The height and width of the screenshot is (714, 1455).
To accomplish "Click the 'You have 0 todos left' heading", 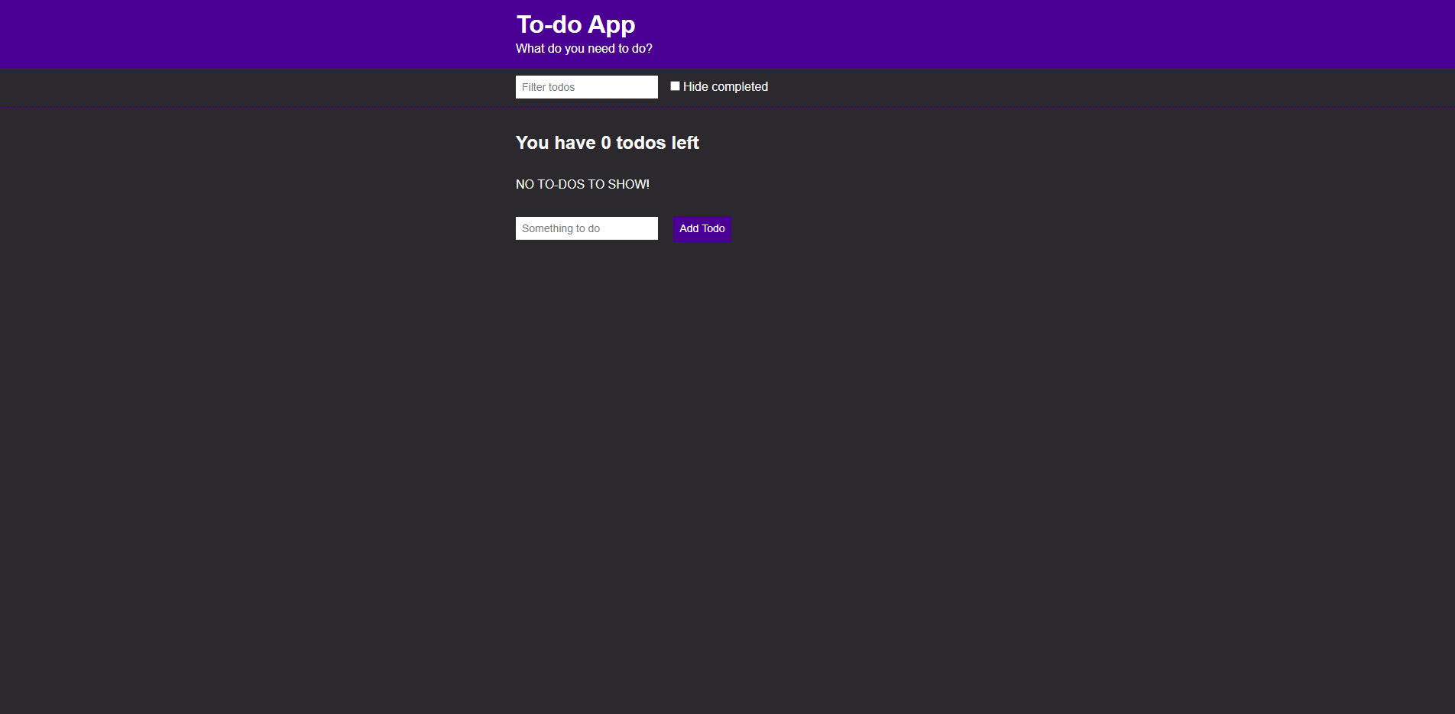I will click(x=607, y=143).
